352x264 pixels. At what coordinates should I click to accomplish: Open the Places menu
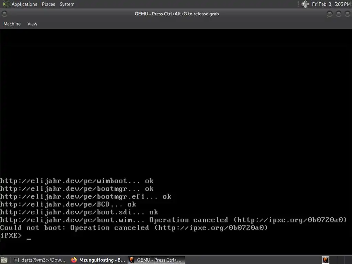48,4
